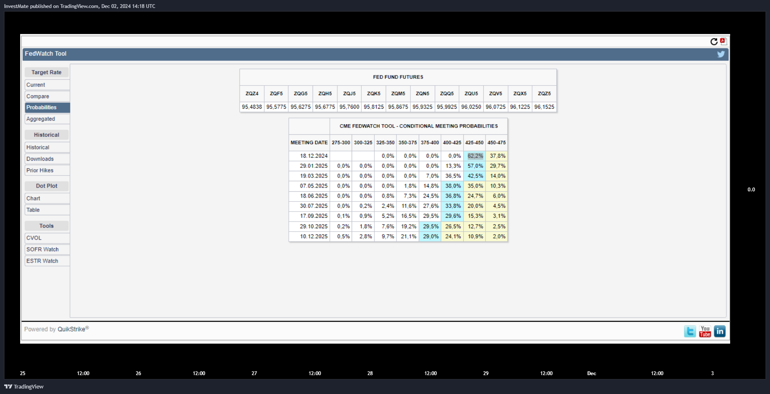Open the SOFR Watch tool
The image size is (770, 394).
click(47, 249)
